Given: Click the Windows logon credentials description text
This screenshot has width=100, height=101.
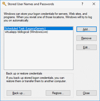Looking at the screenshot, I should [x=48, y=17].
